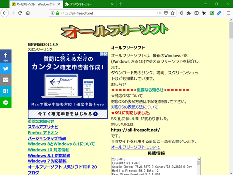Click the https://all-freesoft.net/ bold text
Viewport: 233px width, 175px height.
tap(135, 130)
